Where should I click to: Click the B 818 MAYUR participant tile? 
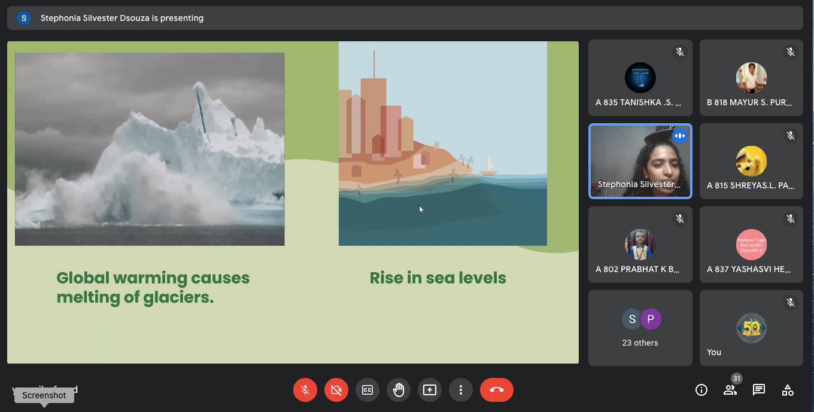click(751, 78)
